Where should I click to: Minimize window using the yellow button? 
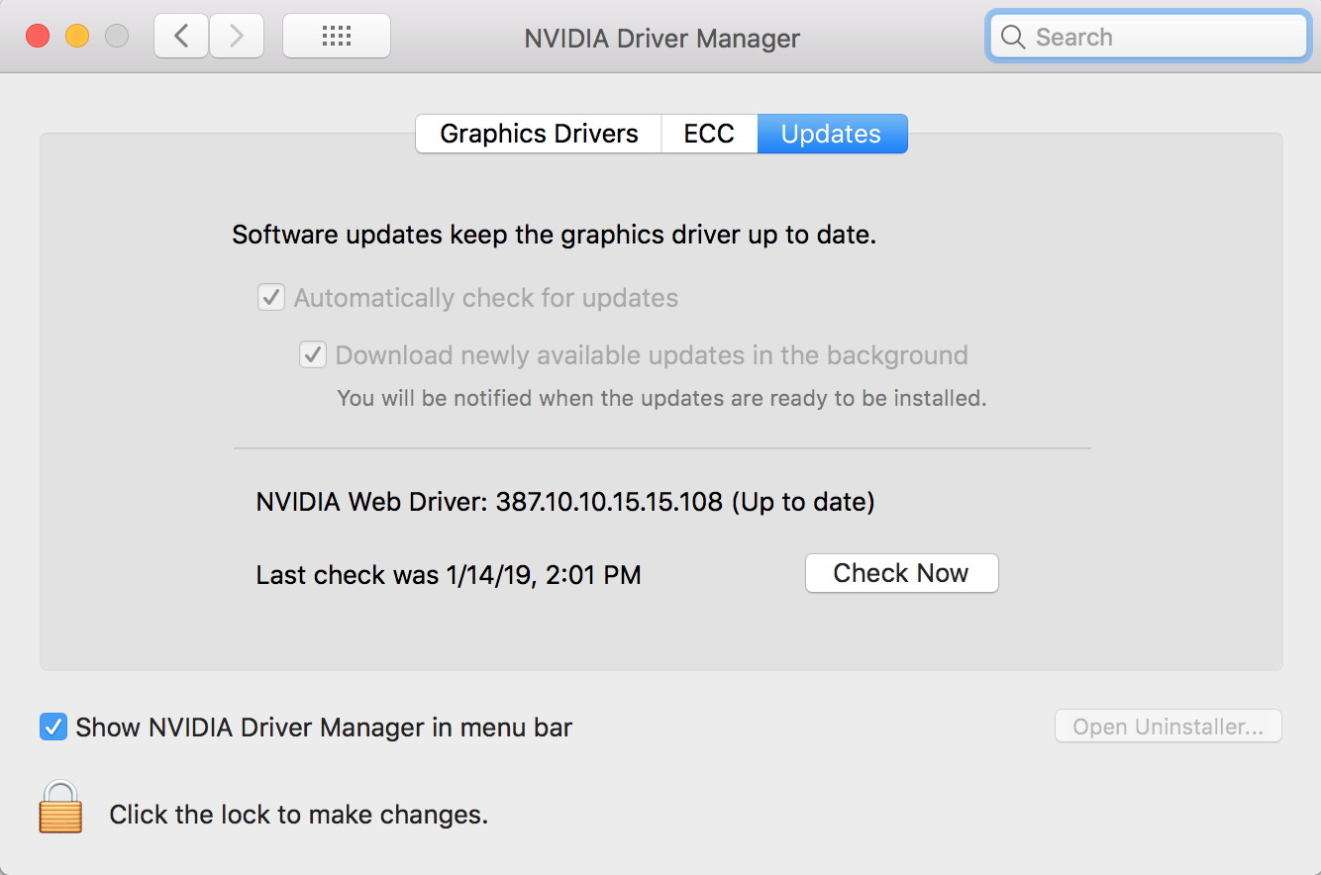[x=77, y=37]
